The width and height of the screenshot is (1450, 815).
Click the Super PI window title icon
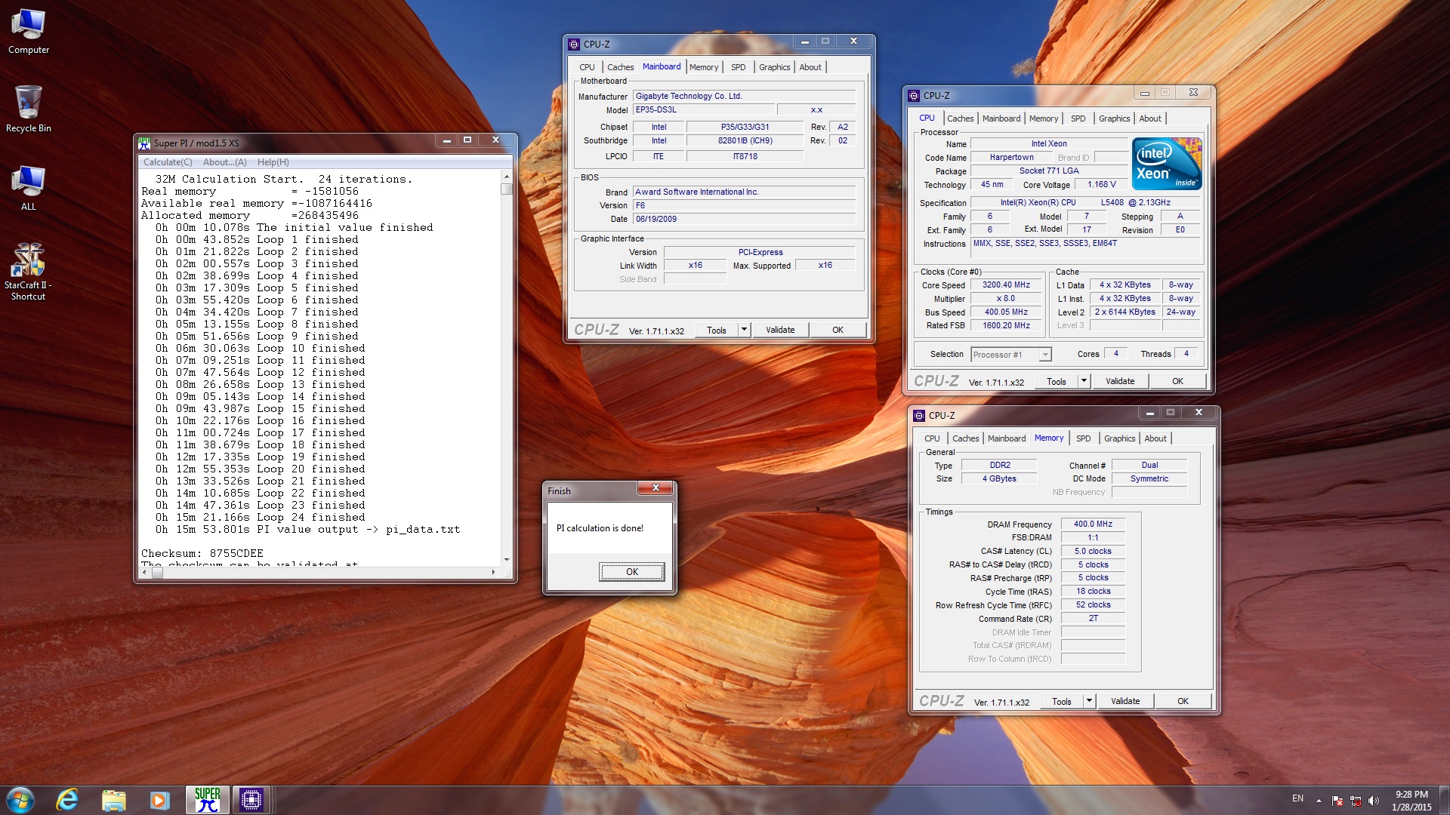coord(144,143)
